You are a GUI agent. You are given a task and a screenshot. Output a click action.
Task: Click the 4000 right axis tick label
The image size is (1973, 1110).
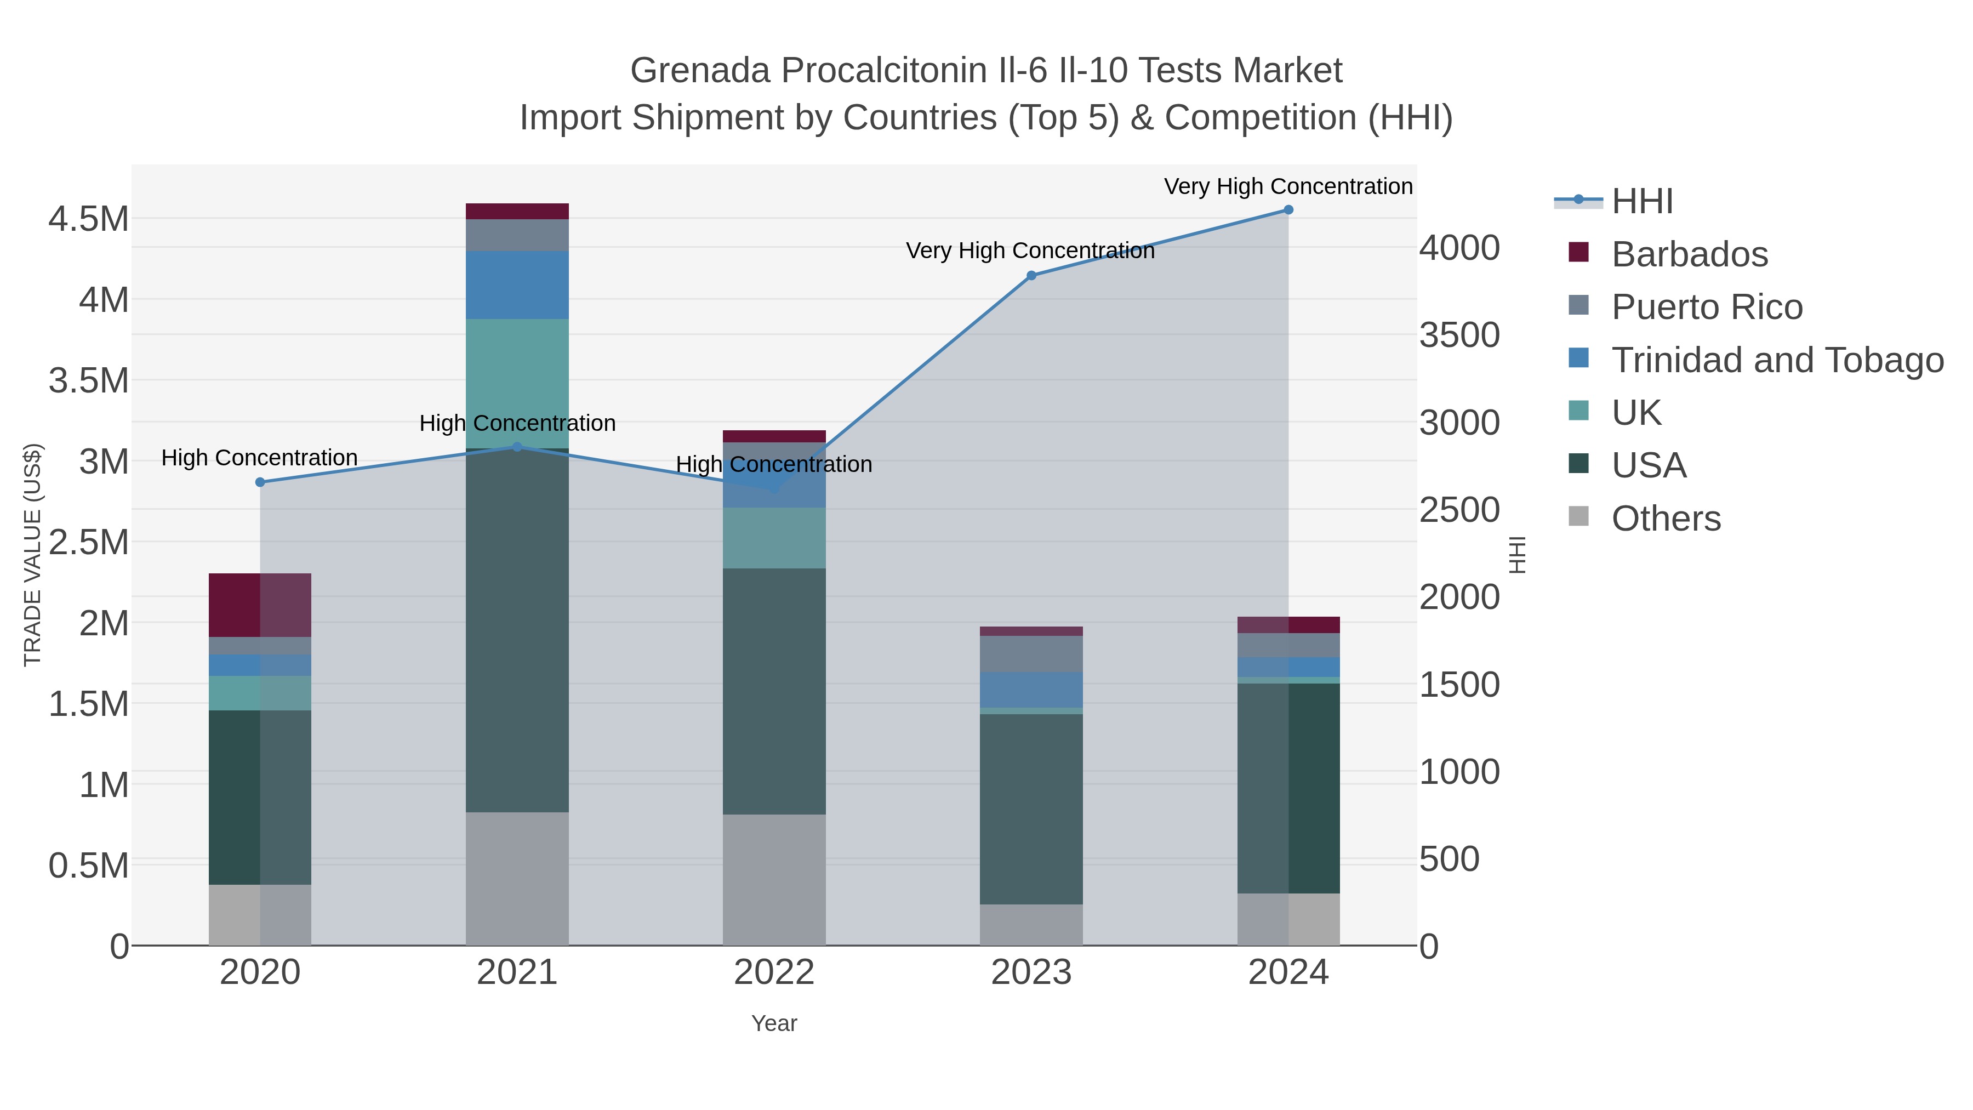click(x=1460, y=247)
